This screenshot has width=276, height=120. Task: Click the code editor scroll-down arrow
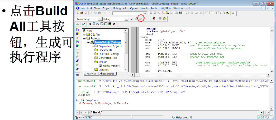(272, 71)
